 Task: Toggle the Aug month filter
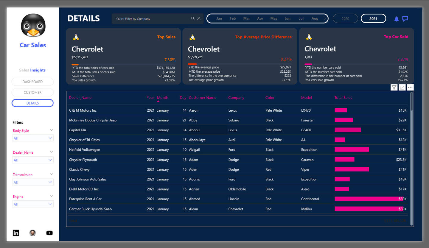[x=315, y=18]
